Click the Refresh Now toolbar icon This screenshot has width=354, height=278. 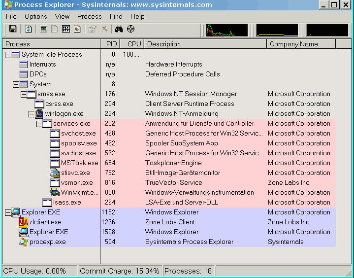29,29
